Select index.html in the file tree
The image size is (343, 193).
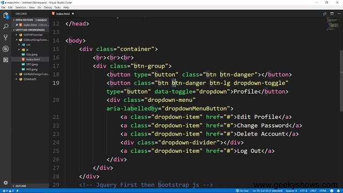click(31, 60)
